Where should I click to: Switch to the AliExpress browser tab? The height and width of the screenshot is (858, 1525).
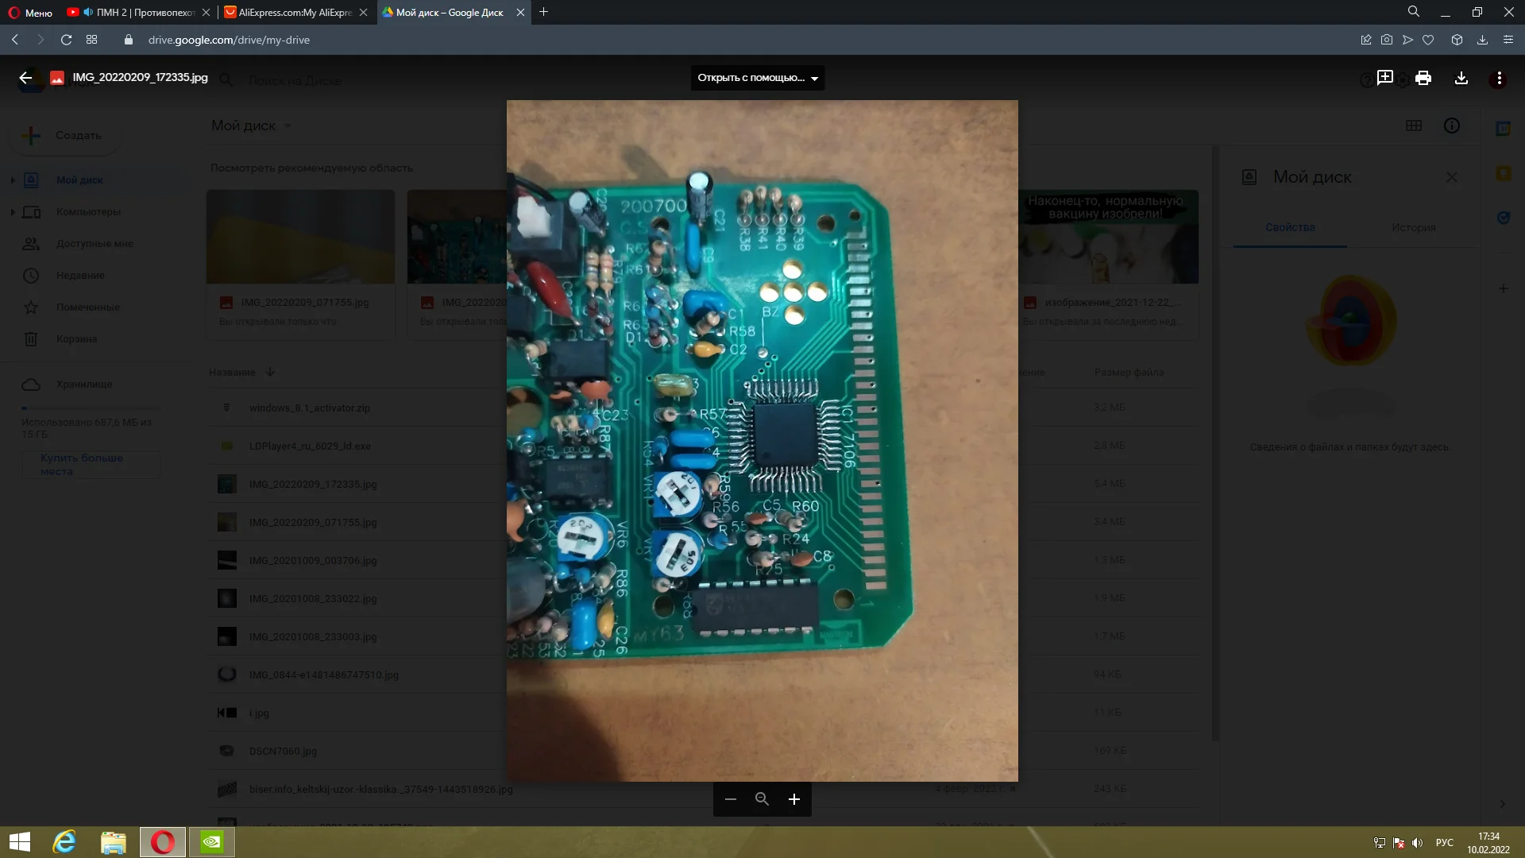294,12
